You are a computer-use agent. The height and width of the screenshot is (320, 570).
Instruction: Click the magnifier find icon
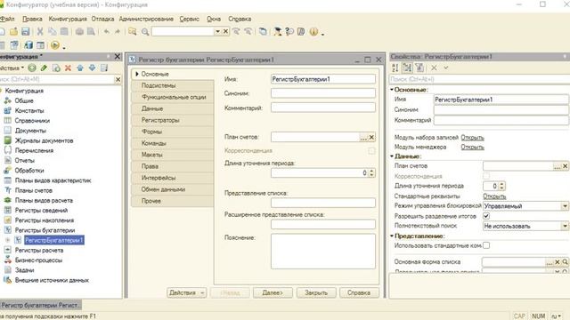coord(145,32)
